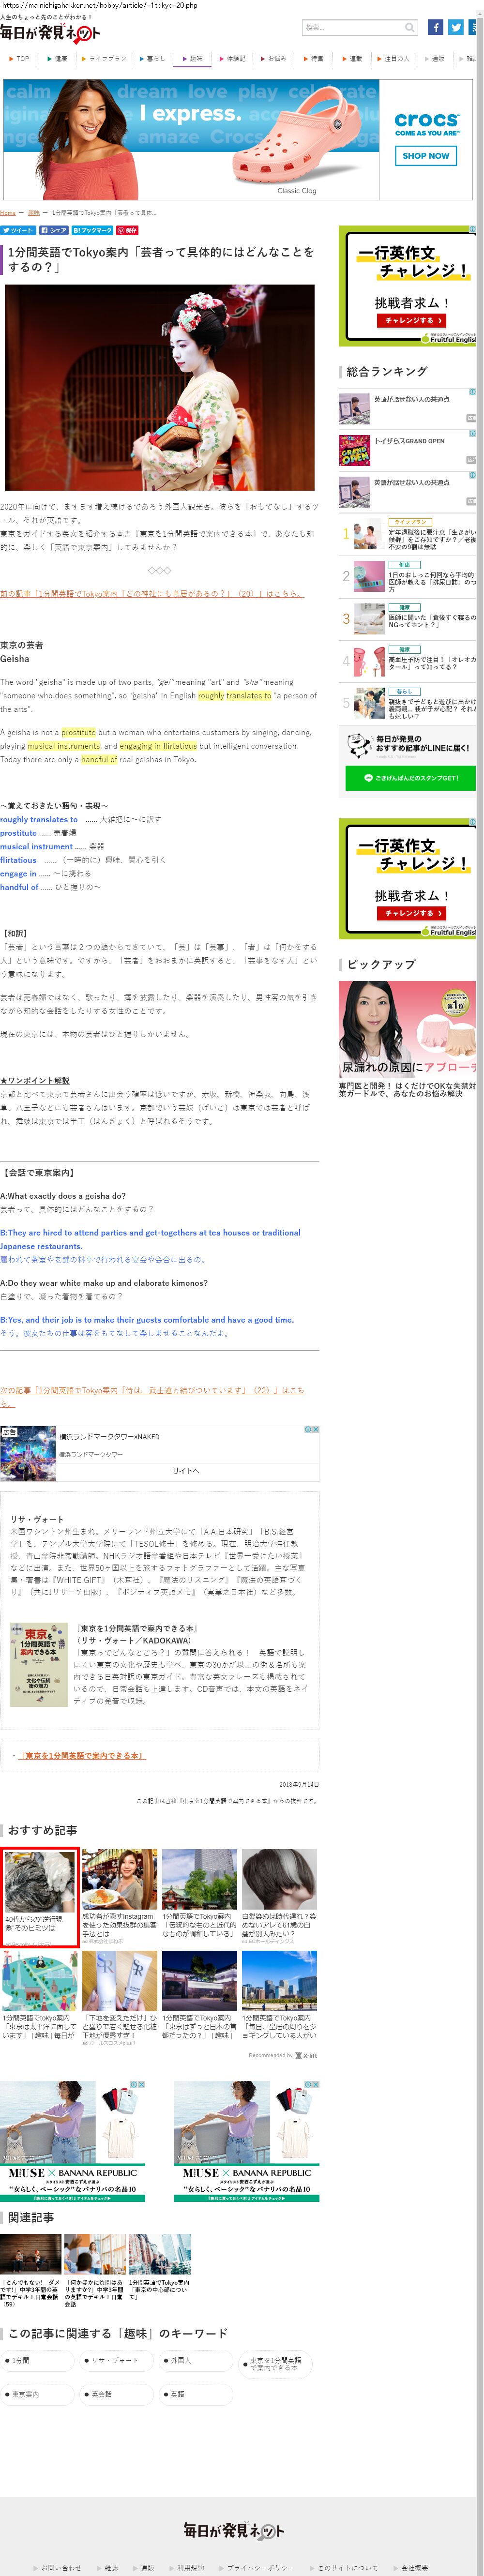Viewport: 484px width, 2576px height.
Task: Click the 毎日が発見ネット header logo
Action: tap(50, 33)
